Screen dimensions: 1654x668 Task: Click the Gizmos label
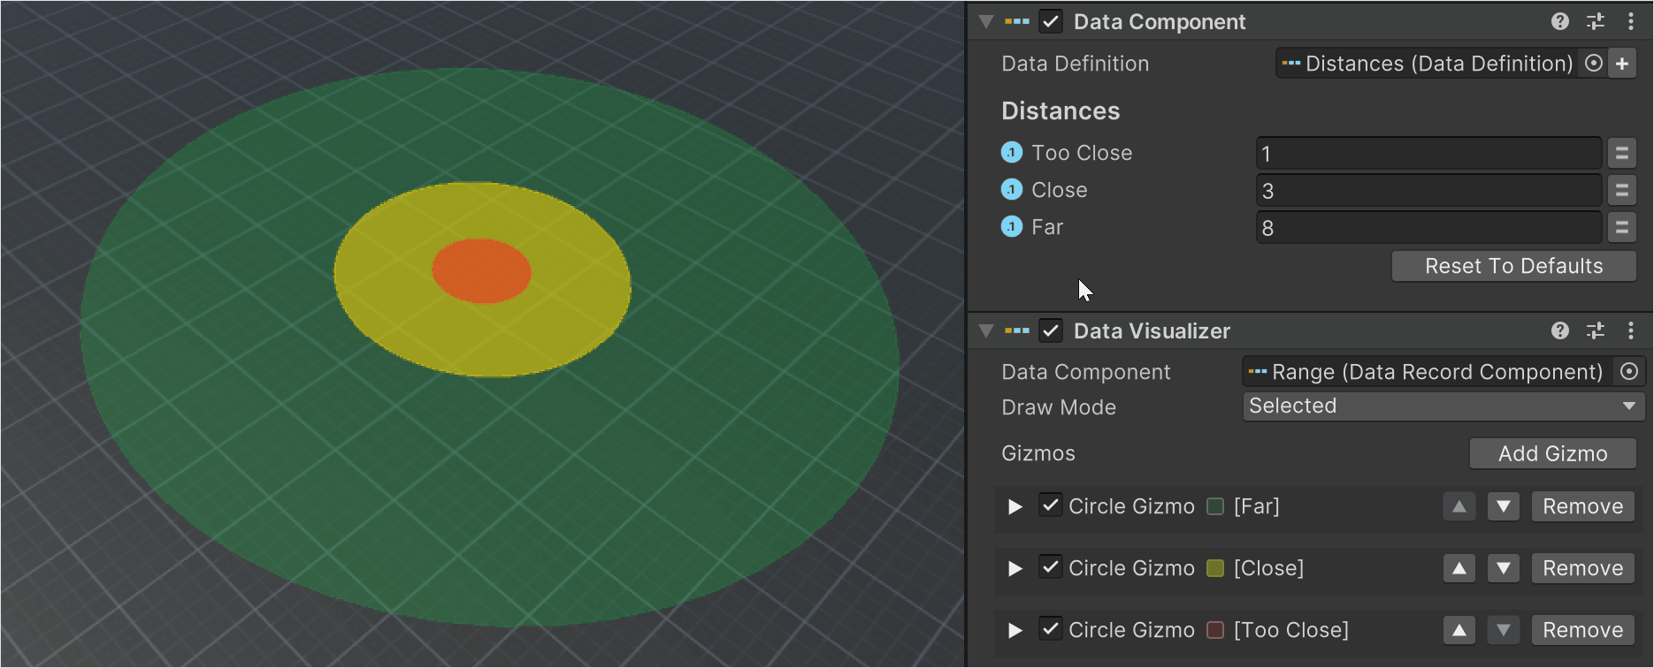1038,453
